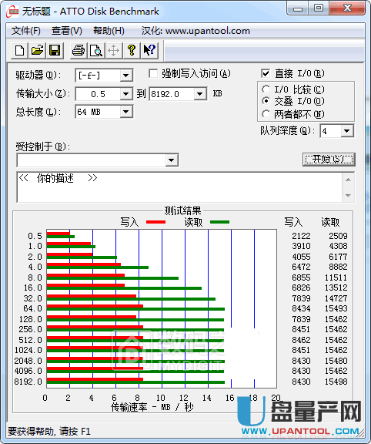Screen dimensions: 371x444
Task: Expand the 受控制于 dropdown
Action: (x=172, y=160)
